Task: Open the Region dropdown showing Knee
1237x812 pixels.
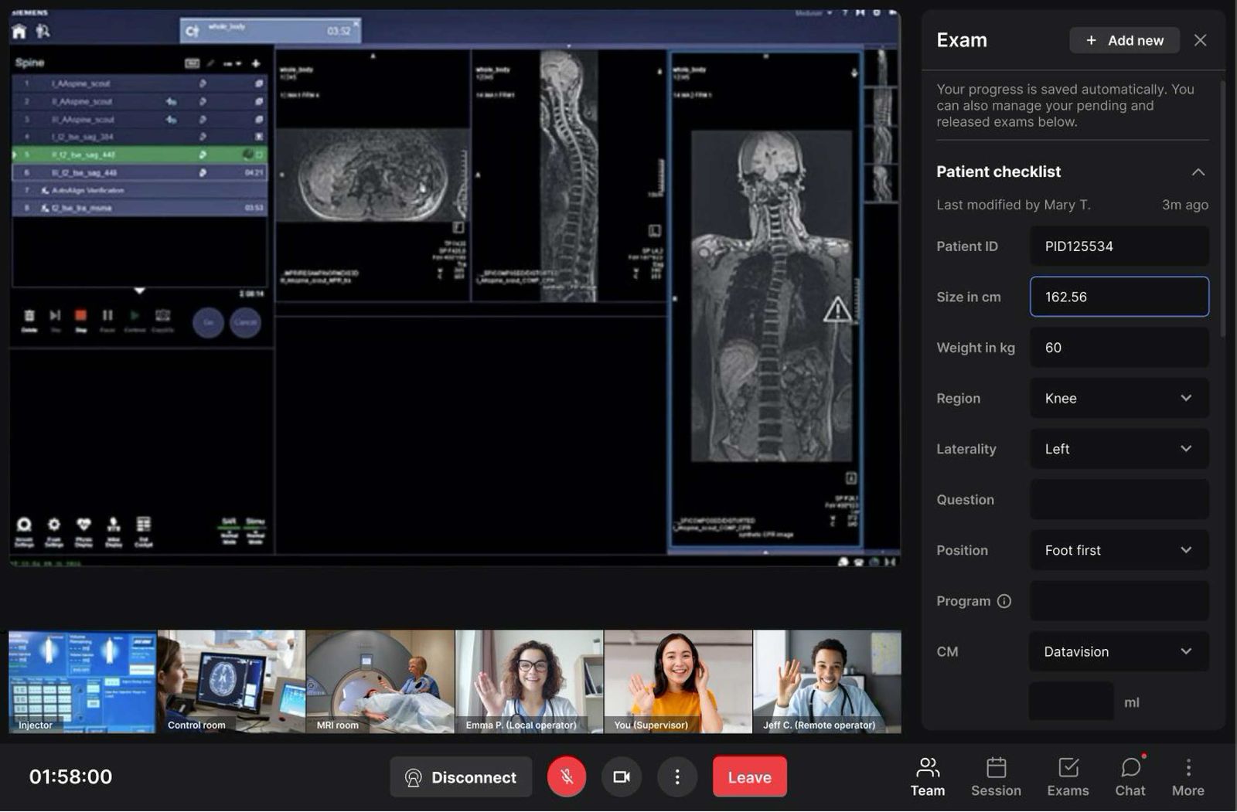Action: (x=1119, y=398)
